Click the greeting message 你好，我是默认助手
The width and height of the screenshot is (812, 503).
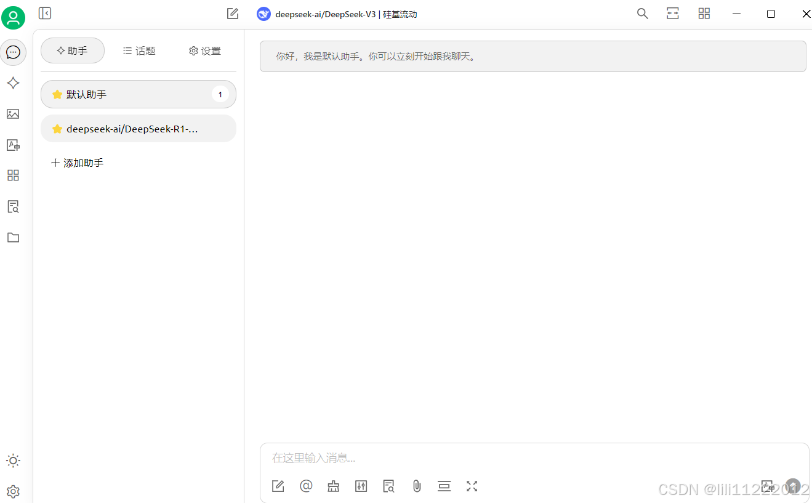tap(533, 57)
